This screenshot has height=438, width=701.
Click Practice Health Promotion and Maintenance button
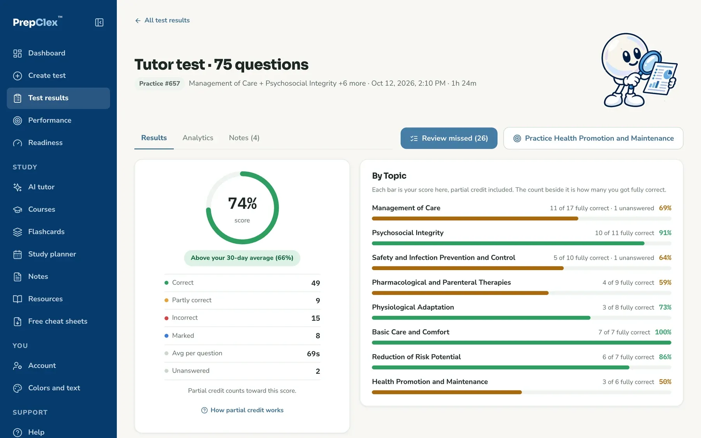pos(593,138)
